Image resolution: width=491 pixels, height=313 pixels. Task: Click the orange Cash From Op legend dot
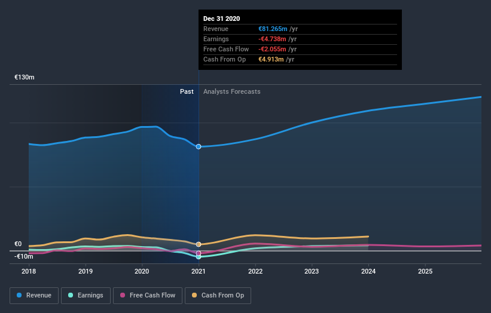[x=194, y=295]
